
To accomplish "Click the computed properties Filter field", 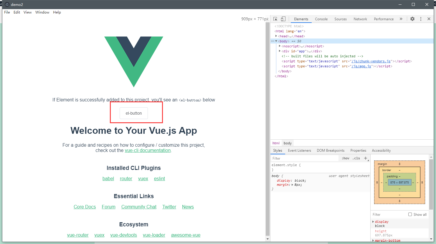I will (x=389, y=214).
